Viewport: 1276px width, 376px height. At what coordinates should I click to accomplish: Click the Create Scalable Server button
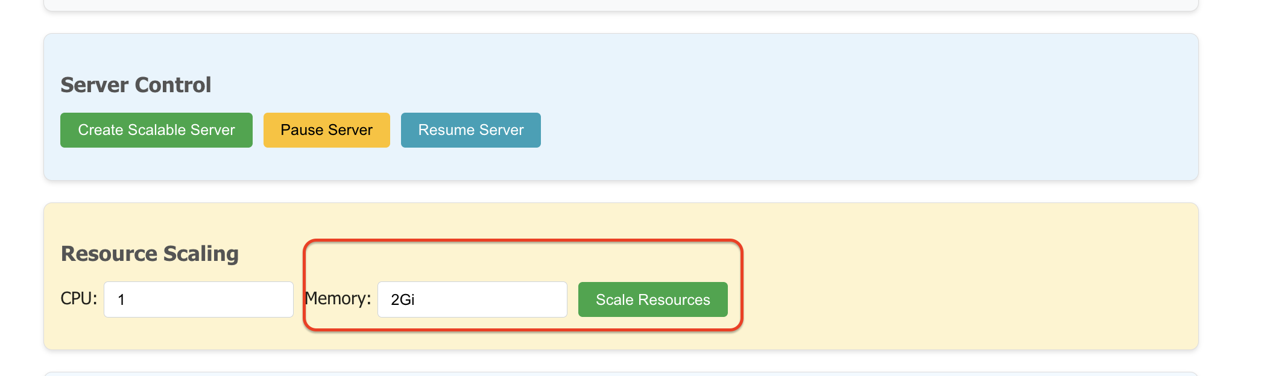point(156,130)
